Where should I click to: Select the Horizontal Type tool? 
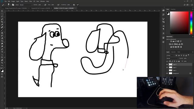coord(2,52)
